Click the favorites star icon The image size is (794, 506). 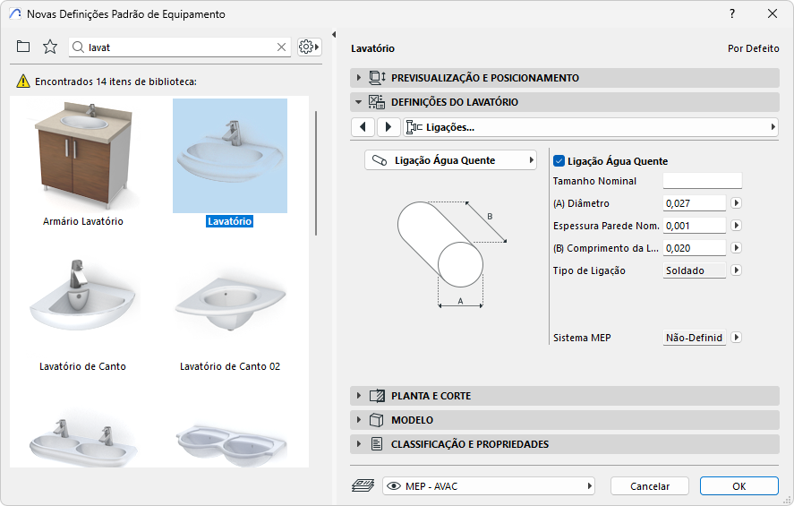click(50, 47)
